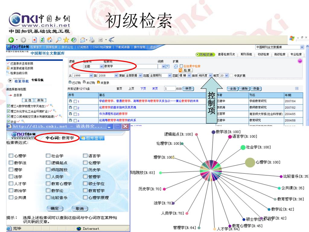Check the 教育心理学 checkbox in popup
Image resolution: width=309 pixels, height=232 pixels.
[x=48, y=183]
